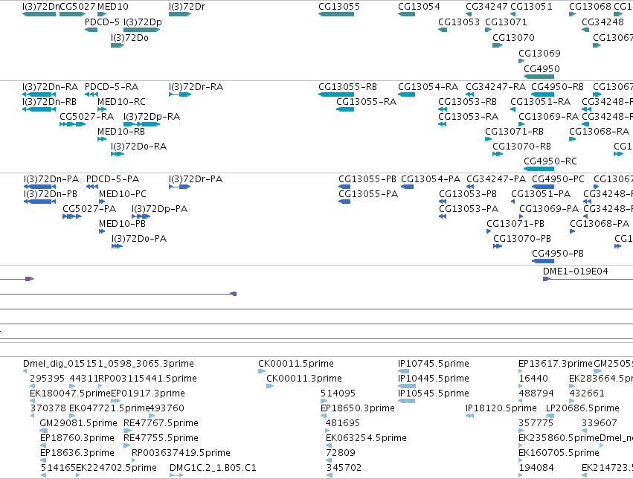Click protein label CG13054-PA
The image size is (633, 479).
tap(431, 179)
